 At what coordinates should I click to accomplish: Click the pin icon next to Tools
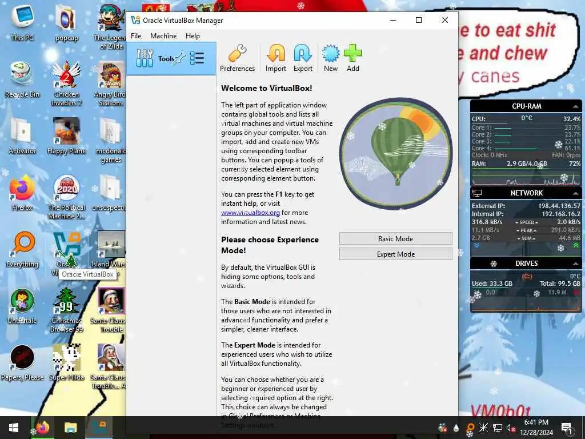pyautogui.click(x=180, y=58)
